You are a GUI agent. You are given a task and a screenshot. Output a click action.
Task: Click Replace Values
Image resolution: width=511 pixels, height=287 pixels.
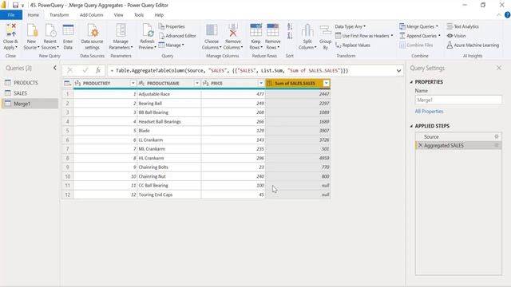[x=353, y=45]
